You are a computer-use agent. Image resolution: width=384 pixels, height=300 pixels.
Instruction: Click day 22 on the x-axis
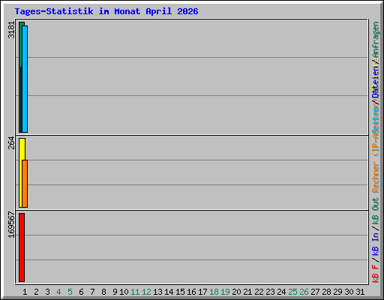click(x=259, y=292)
